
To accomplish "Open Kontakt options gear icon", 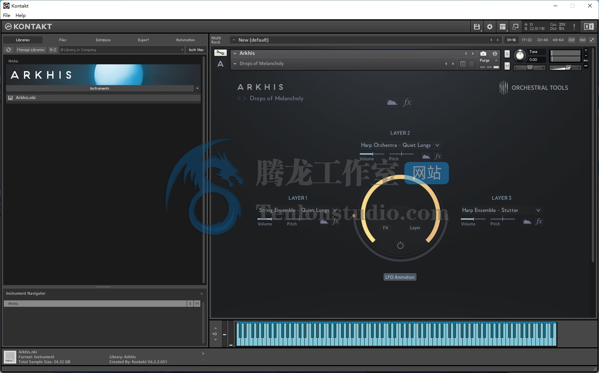I will coord(490,26).
